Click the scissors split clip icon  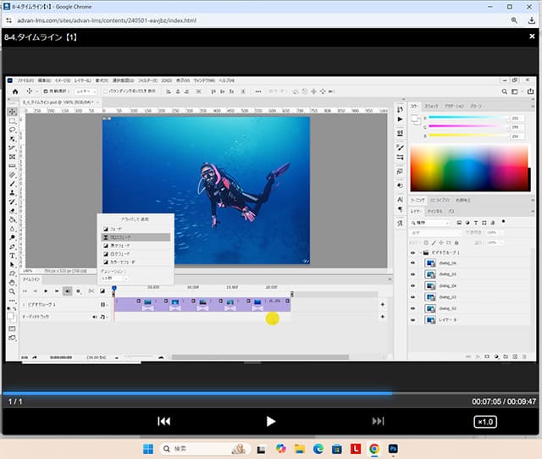[91, 290]
